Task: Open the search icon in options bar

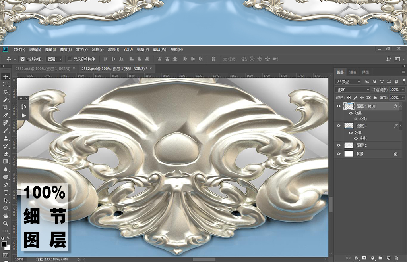Action: [388, 59]
